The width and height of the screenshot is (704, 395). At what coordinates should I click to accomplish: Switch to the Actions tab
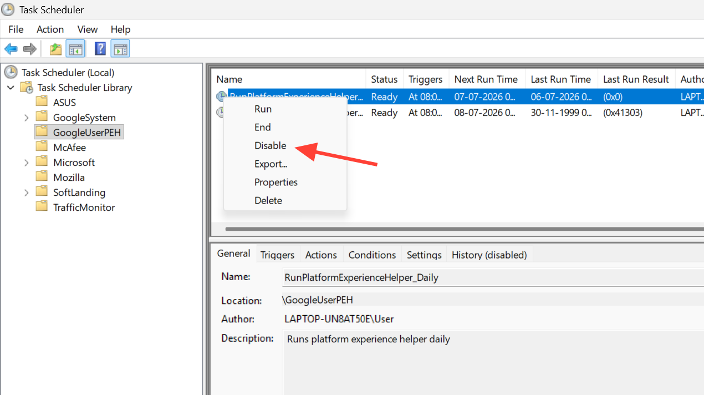point(321,255)
